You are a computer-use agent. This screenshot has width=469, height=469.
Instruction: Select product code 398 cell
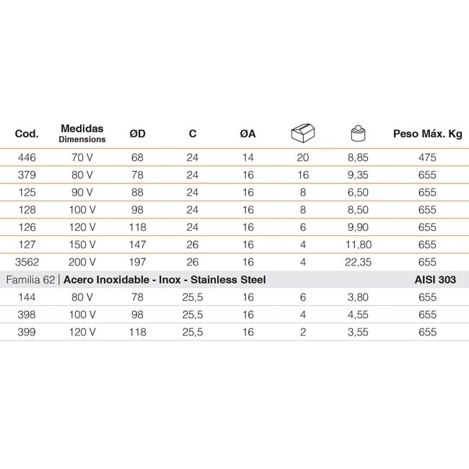27,315
